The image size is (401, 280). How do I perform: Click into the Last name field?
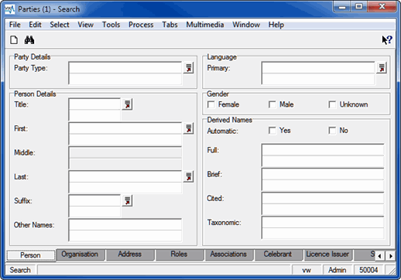click(x=125, y=182)
